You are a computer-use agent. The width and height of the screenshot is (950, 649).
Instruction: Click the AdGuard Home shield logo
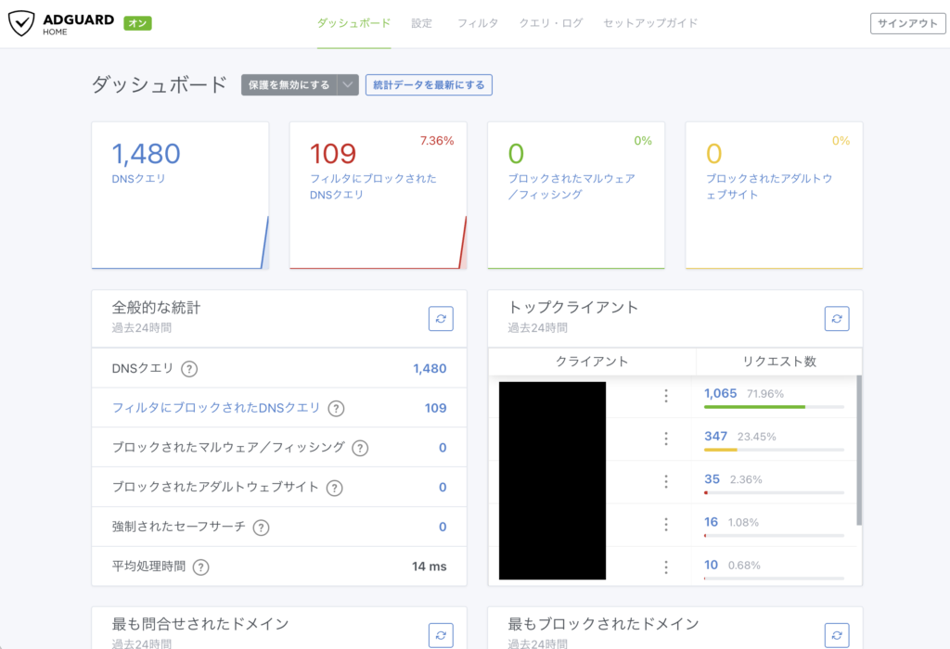click(21, 24)
